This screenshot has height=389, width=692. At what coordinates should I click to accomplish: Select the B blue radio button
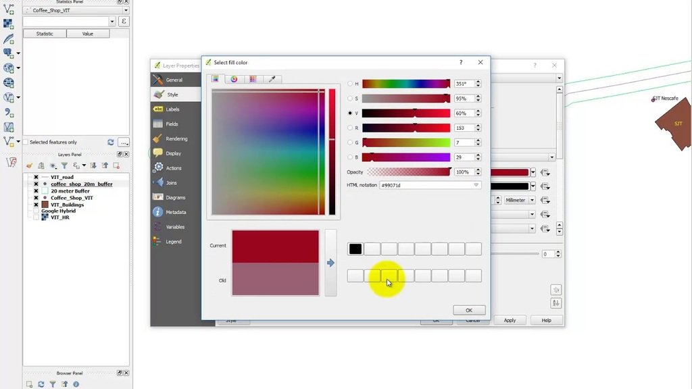(350, 157)
